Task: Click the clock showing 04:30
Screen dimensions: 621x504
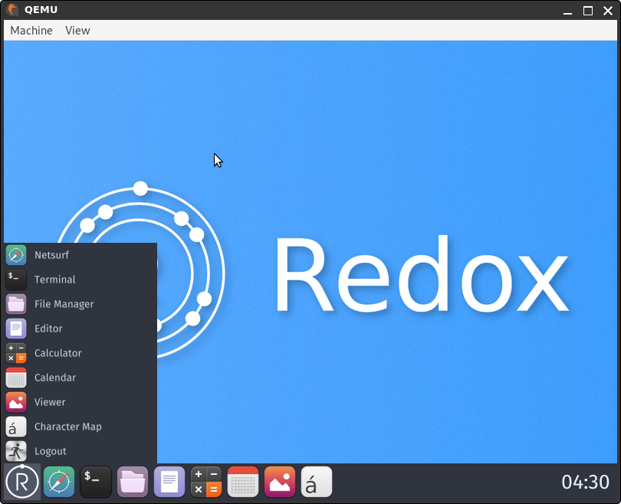Action: coord(585,482)
